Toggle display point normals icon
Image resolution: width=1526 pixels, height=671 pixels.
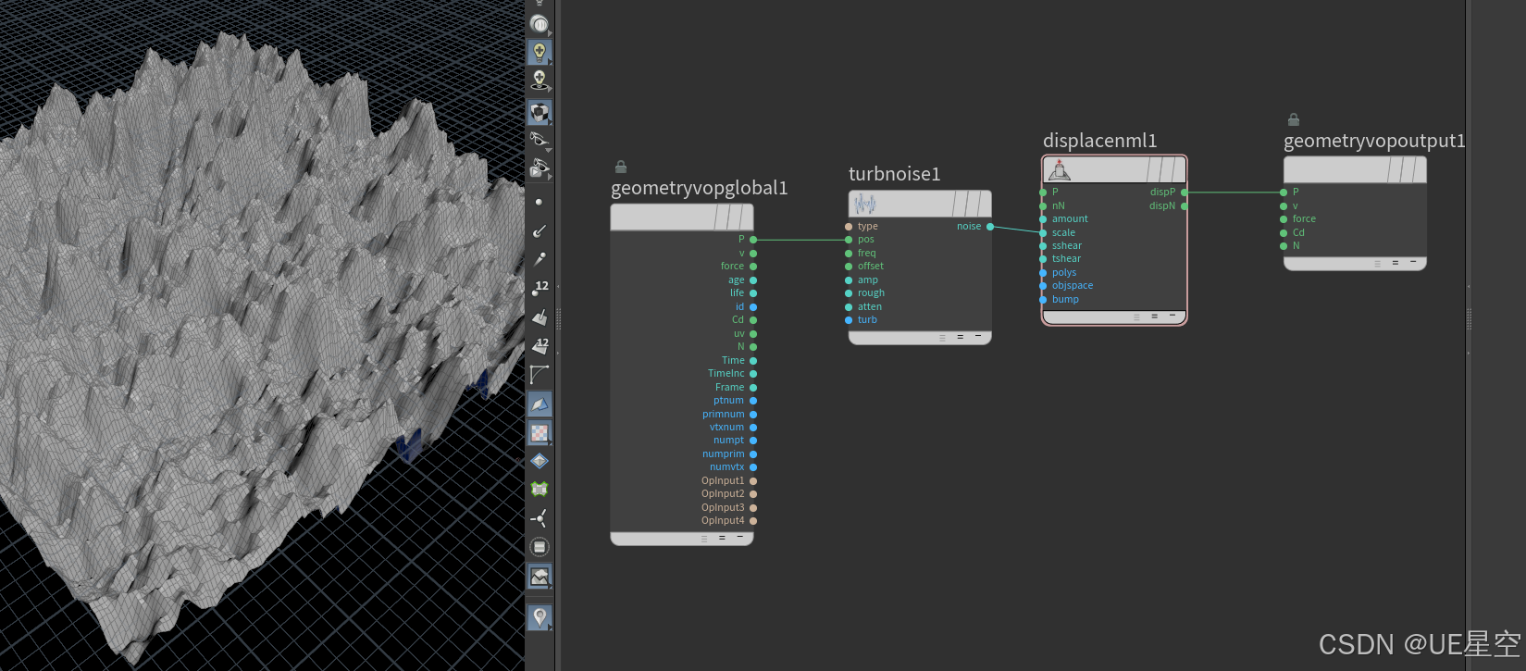point(540,230)
